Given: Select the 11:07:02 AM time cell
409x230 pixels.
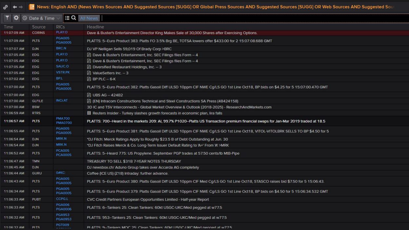Looking at the screenshot, I should (14, 79).
